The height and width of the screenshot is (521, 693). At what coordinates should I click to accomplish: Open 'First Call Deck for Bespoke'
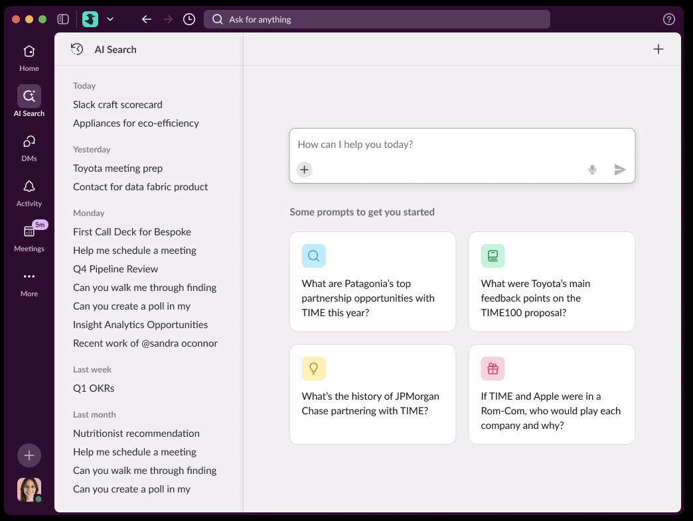pyautogui.click(x=131, y=231)
